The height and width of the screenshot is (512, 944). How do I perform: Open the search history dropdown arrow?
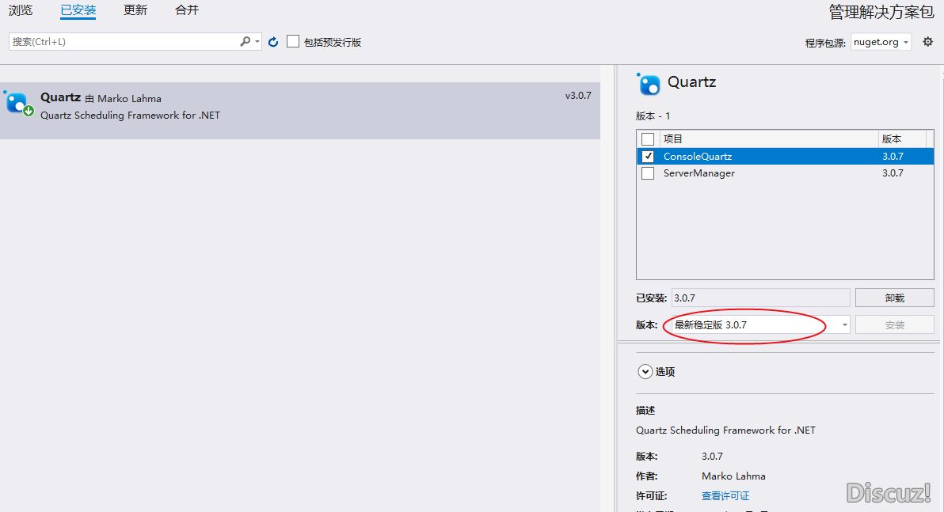(x=257, y=41)
